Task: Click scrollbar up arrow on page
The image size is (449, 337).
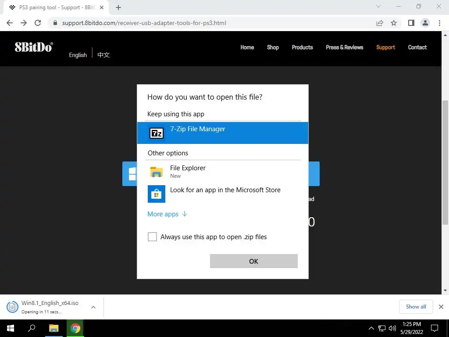Action: tap(445, 35)
